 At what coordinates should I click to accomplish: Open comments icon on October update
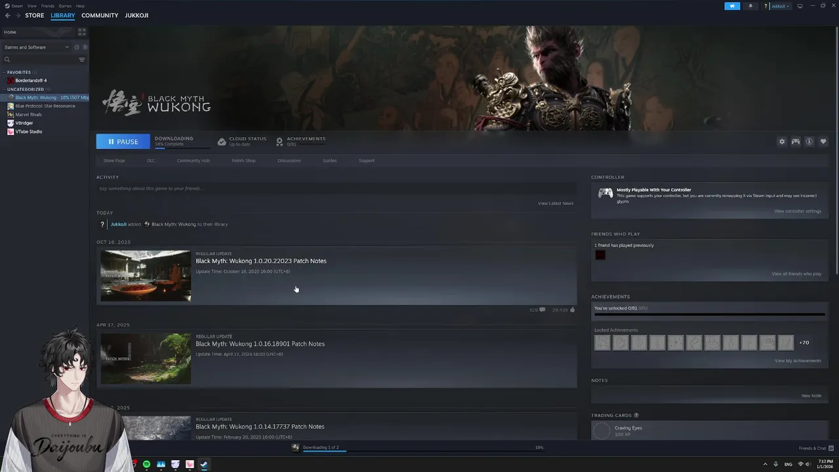pyautogui.click(x=542, y=309)
